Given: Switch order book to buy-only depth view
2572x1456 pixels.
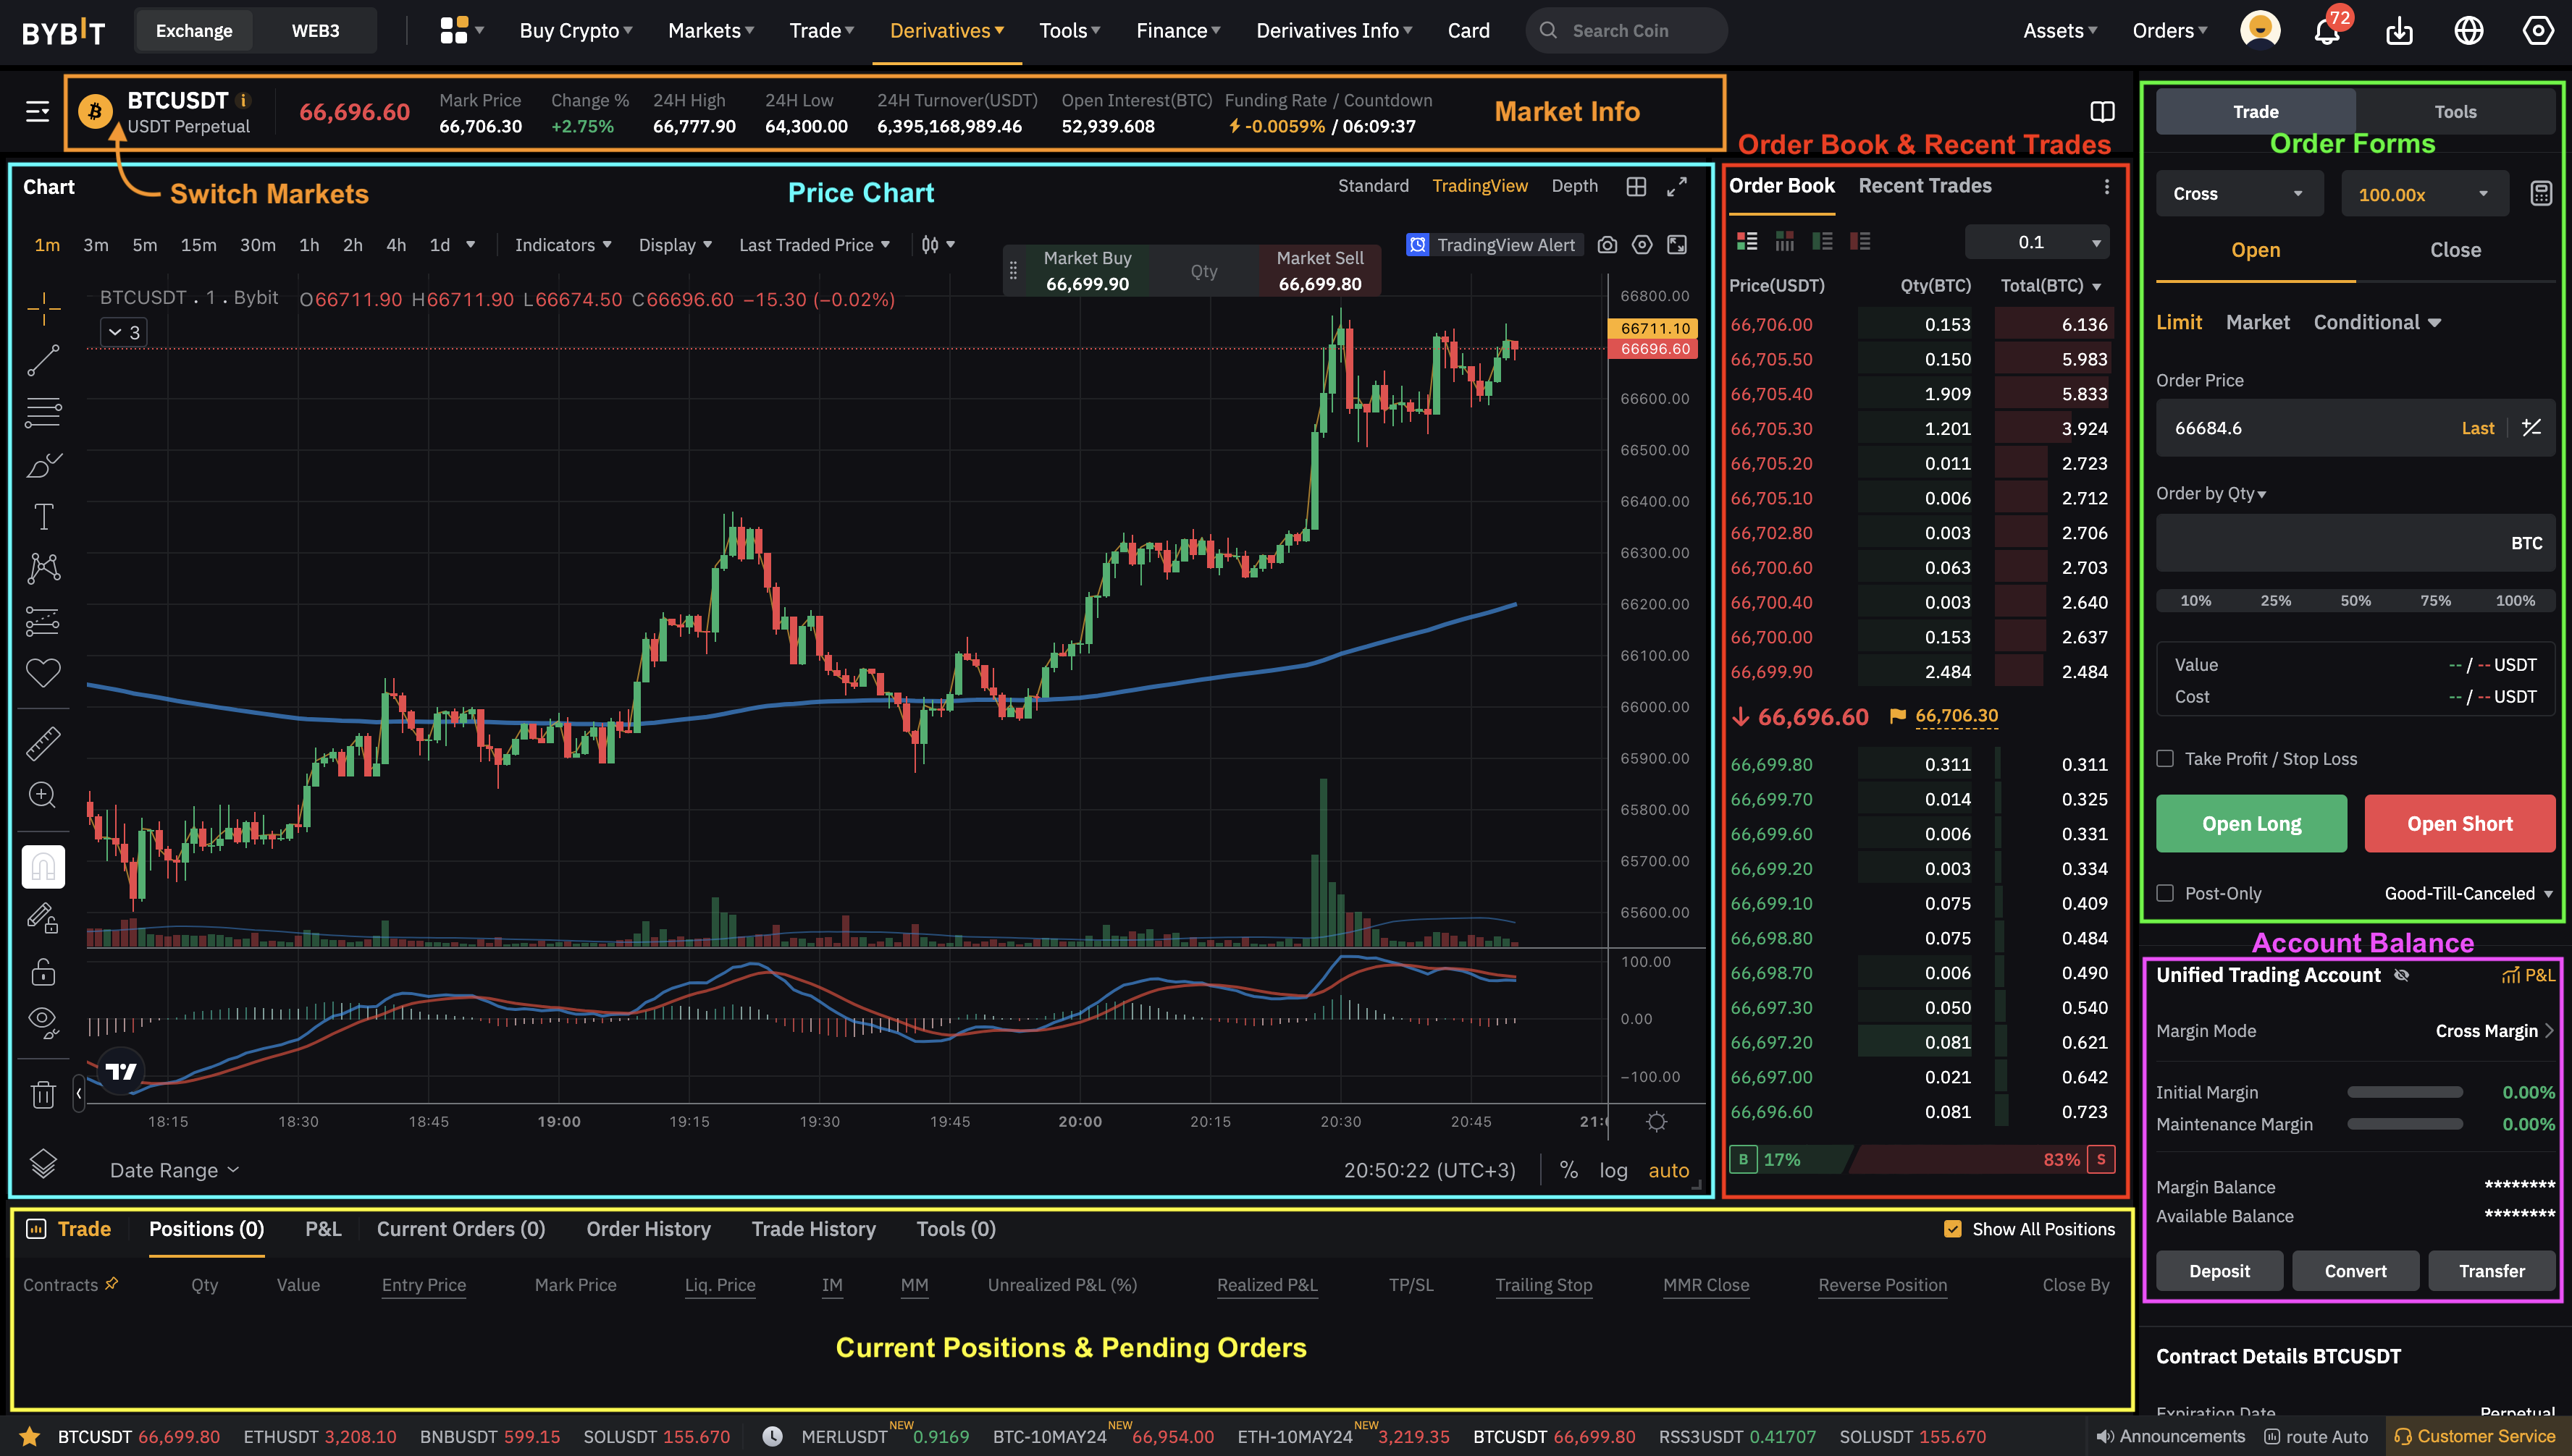Looking at the screenshot, I should 1822,241.
